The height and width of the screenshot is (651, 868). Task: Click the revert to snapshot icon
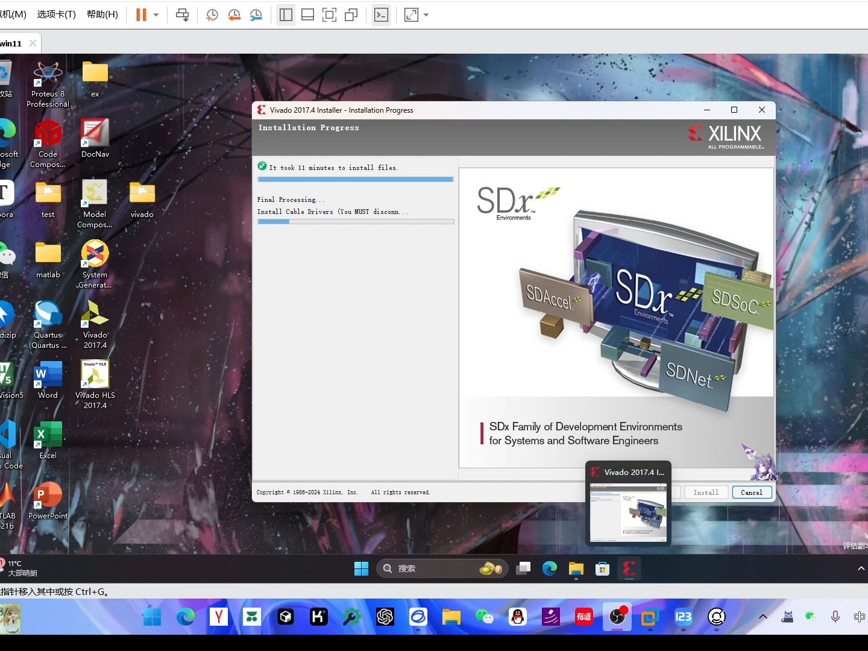(234, 14)
